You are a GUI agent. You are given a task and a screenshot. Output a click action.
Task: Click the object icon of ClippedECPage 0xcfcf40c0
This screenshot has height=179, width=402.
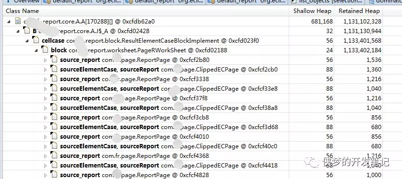54,146
